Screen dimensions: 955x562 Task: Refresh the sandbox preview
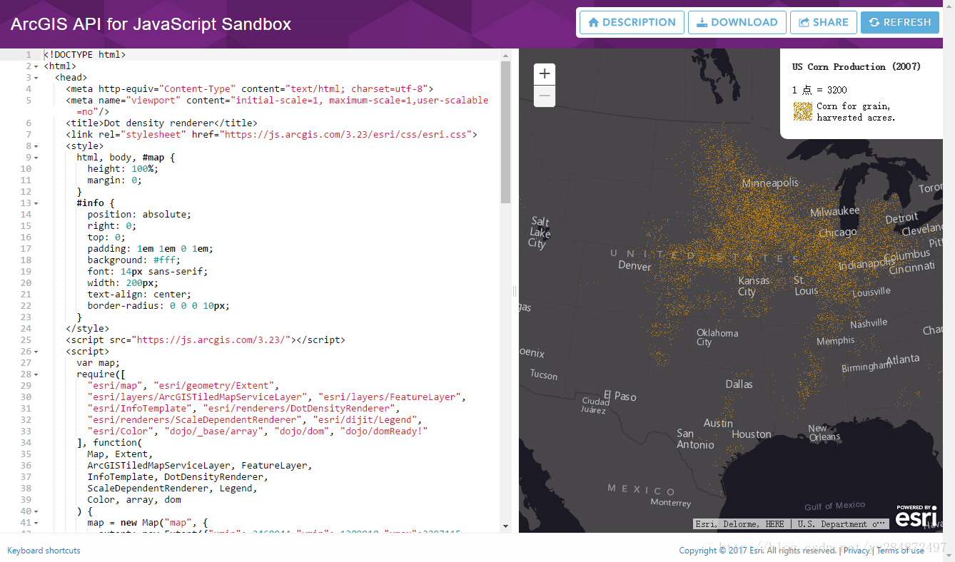coord(900,22)
